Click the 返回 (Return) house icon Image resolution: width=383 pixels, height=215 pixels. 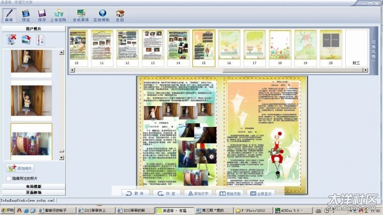tap(119, 14)
